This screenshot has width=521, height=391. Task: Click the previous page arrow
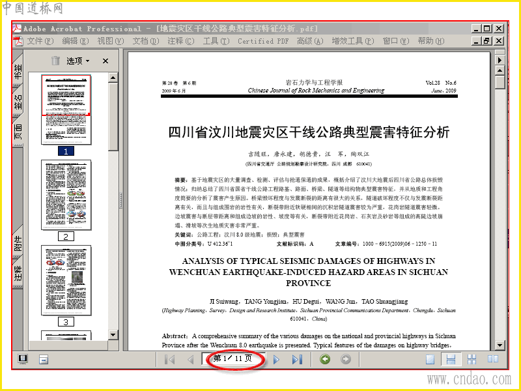(x=190, y=360)
